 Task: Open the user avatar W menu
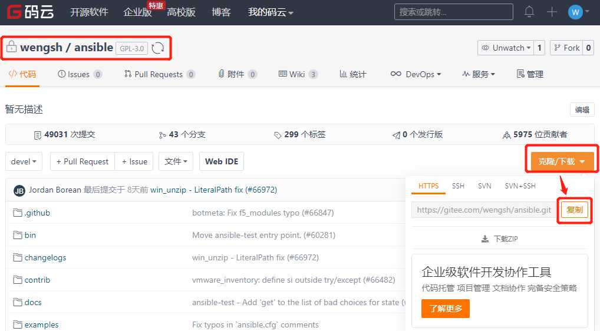(x=578, y=12)
